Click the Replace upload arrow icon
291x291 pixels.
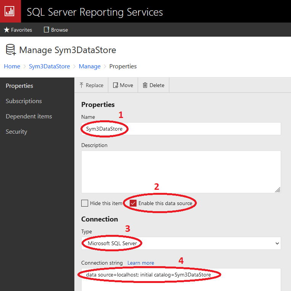pos(81,85)
